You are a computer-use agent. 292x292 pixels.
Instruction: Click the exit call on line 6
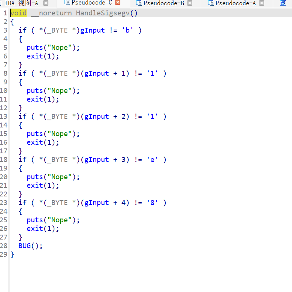click(35, 56)
